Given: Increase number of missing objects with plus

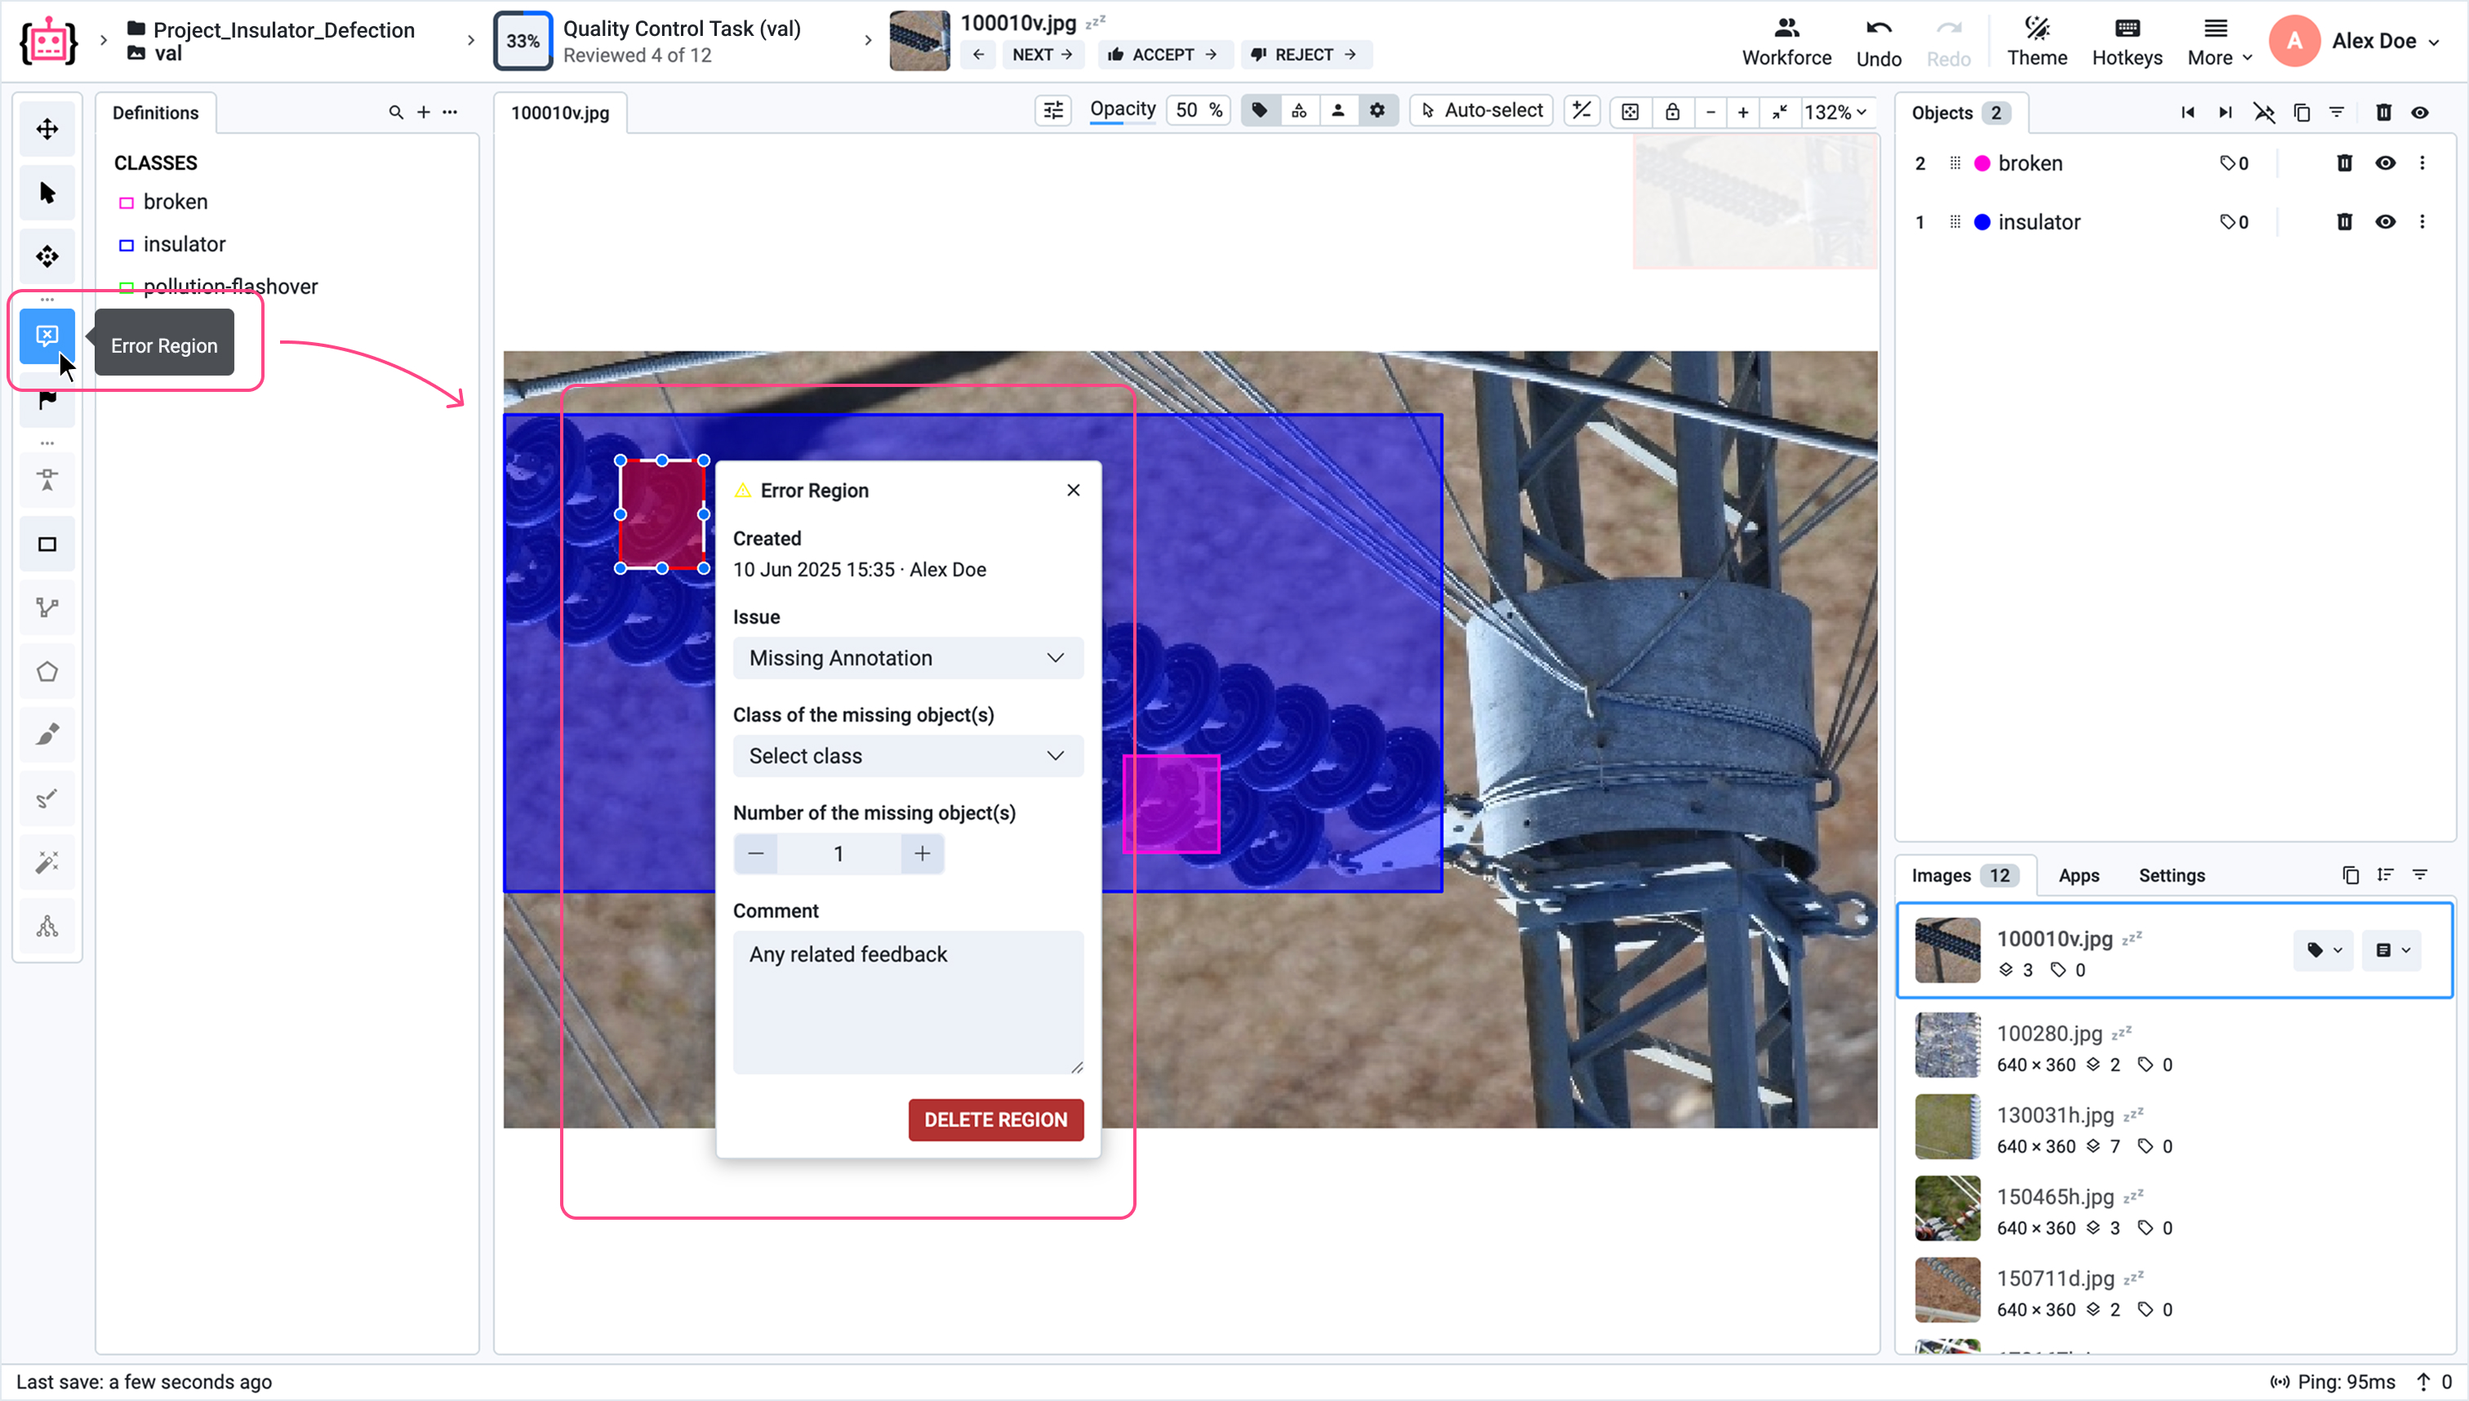Looking at the screenshot, I should coord(922,853).
